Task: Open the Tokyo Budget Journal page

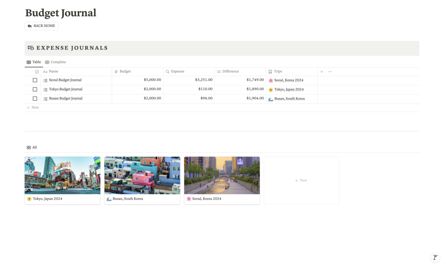Action: pyautogui.click(x=66, y=89)
